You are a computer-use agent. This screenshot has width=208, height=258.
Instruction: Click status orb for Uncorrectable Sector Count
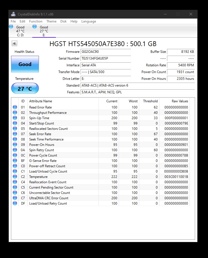pyautogui.click(x=15, y=193)
